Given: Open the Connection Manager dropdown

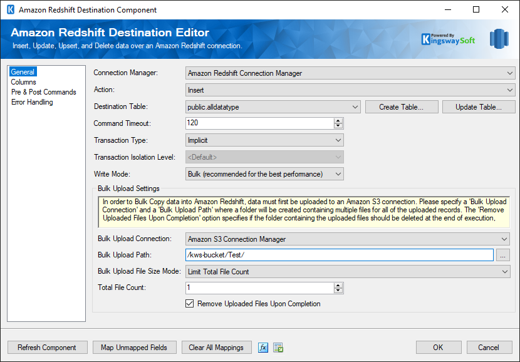Looking at the screenshot, I should pyautogui.click(x=350, y=73).
